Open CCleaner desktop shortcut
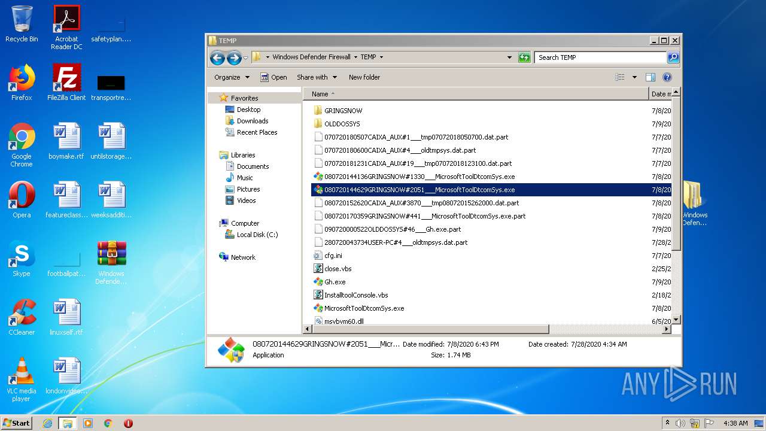Screen dimensions: 766x431 click(x=22, y=317)
